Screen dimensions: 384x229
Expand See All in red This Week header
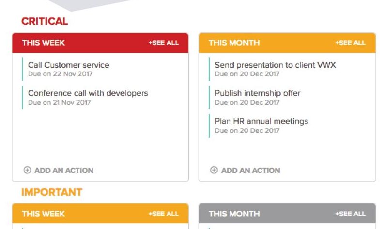[164, 43]
